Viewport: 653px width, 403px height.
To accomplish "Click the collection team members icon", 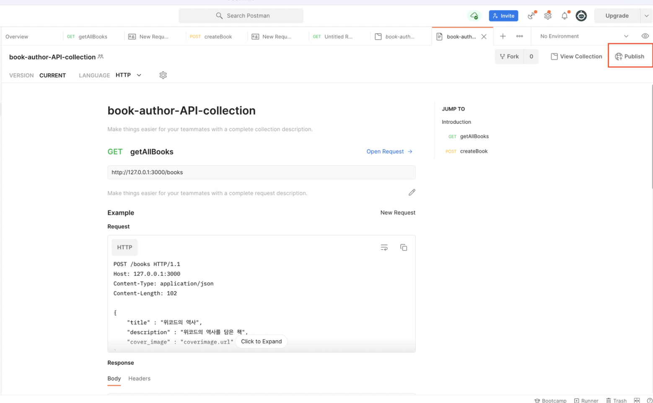I will coord(101,57).
